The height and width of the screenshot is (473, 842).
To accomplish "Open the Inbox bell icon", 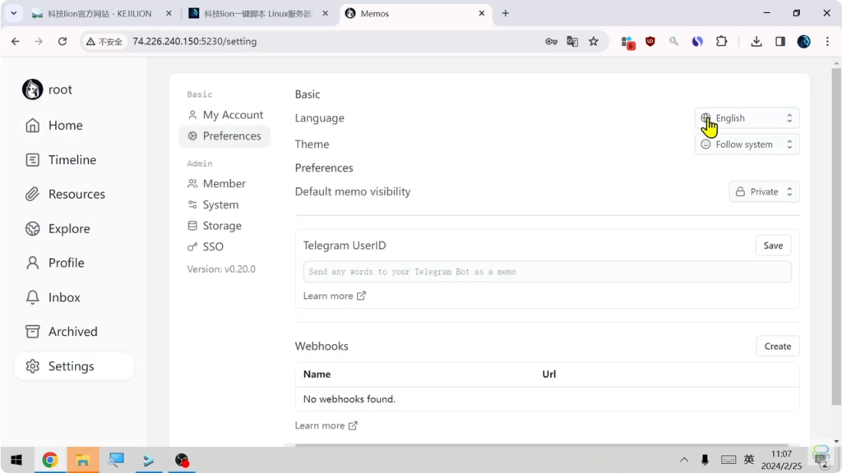I will (33, 297).
